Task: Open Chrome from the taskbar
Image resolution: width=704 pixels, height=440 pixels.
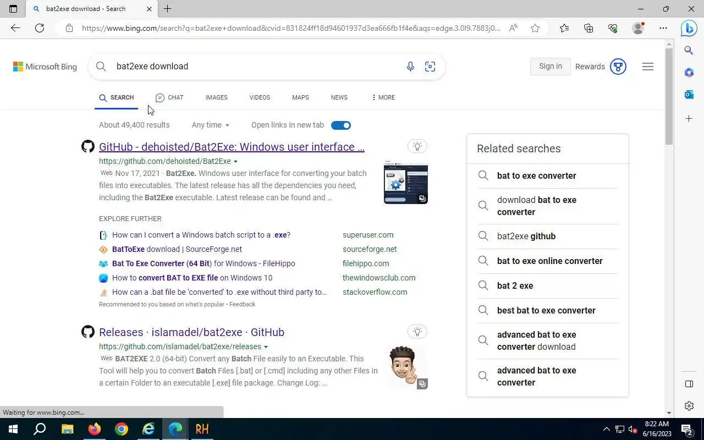Action: click(122, 429)
